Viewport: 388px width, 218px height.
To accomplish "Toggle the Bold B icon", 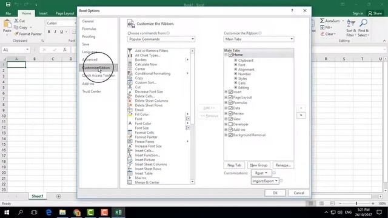I will [x=49, y=32].
